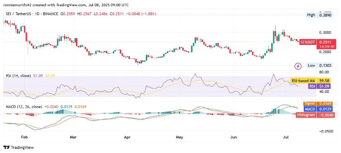Click the blue MACD label tag

point(310,109)
